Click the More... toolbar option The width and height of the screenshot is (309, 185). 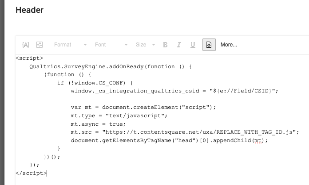229,45
